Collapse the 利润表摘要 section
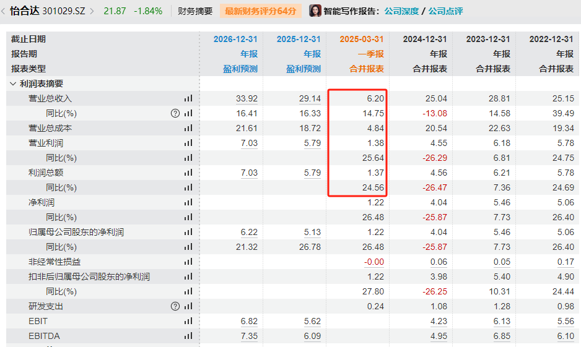This screenshot has height=347, width=581. coord(13,84)
